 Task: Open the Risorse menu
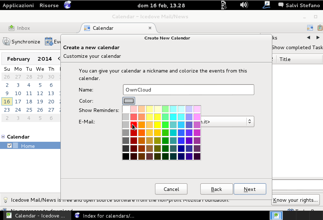coord(49,5)
